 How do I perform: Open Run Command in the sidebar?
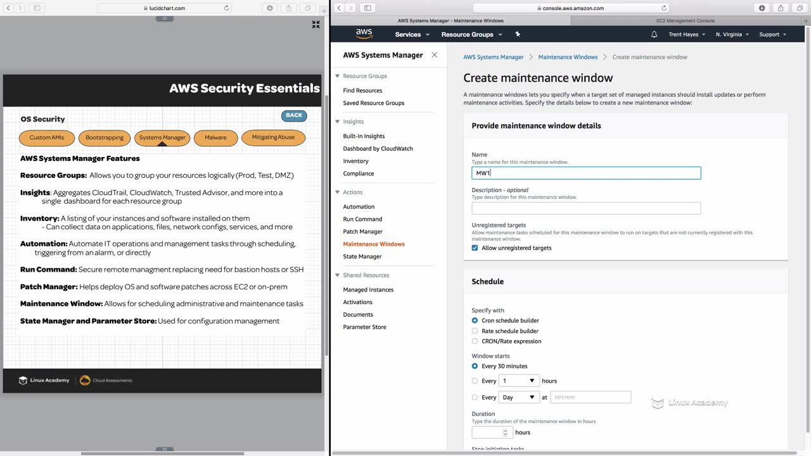tap(362, 219)
